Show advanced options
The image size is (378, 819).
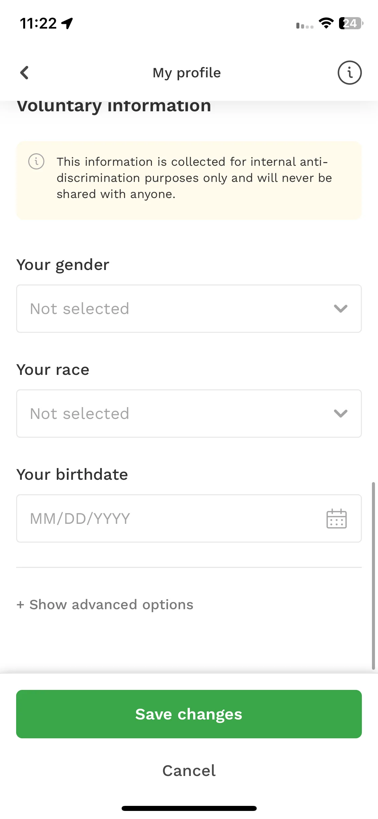click(x=105, y=604)
